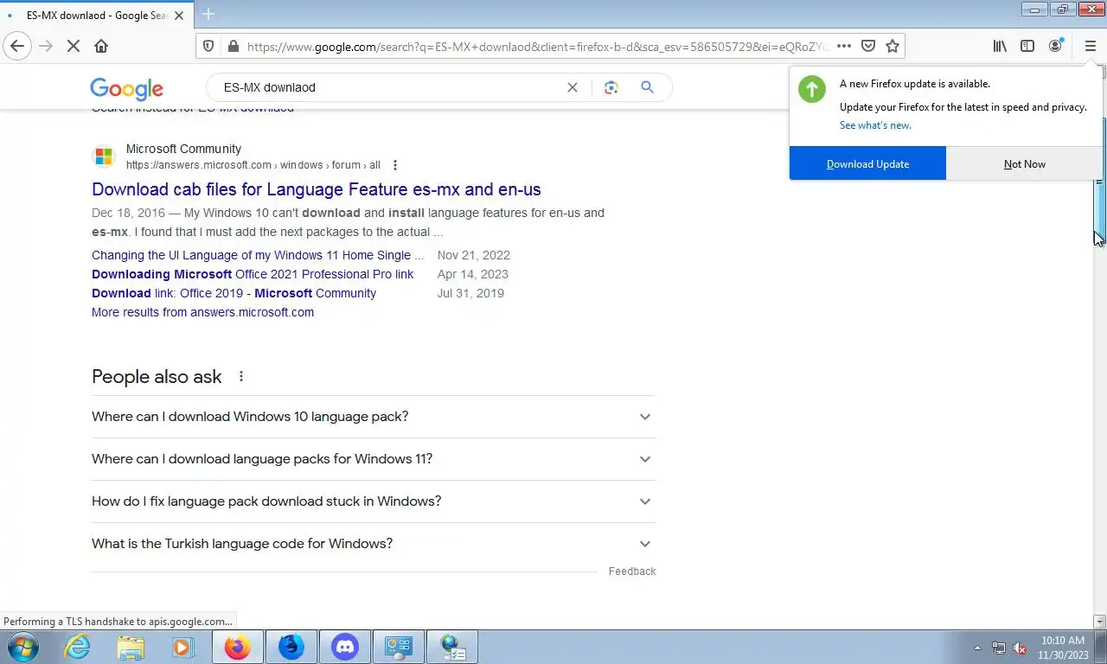Clear the Google search box with X
The width and height of the screenshot is (1107, 664).
pyautogui.click(x=572, y=87)
